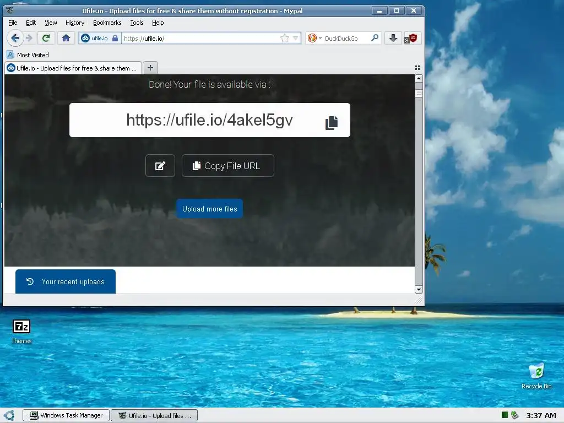Reload the current page
This screenshot has width=564, height=423.
[x=46, y=38]
